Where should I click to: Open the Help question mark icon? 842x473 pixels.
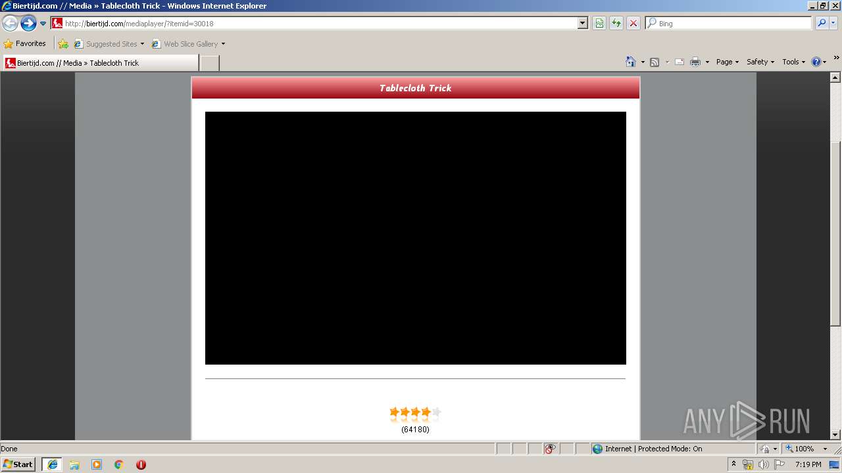[x=816, y=62]
